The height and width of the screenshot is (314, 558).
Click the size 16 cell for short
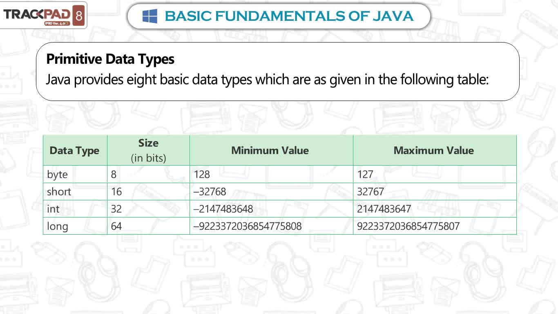pos(148,191)
